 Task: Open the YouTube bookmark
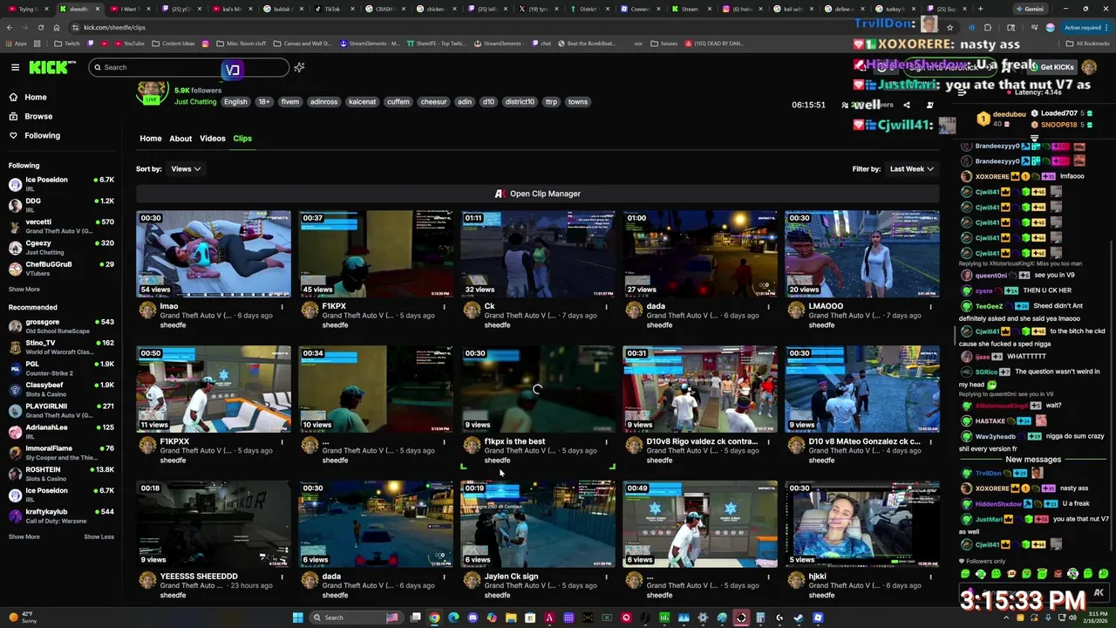pos(128,44)
